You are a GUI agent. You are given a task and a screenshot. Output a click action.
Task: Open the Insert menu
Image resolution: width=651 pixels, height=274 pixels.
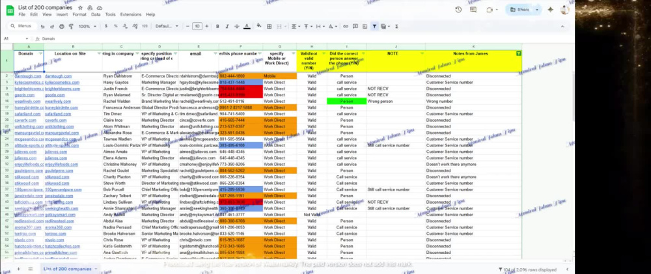(62, 14)
